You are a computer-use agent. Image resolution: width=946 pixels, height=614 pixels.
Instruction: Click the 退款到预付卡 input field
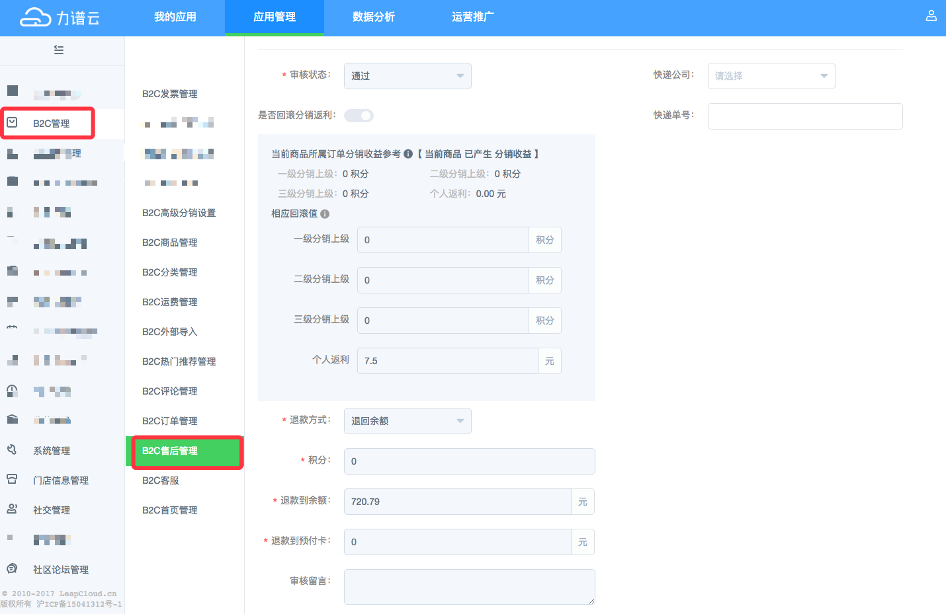tap(457, 542)
